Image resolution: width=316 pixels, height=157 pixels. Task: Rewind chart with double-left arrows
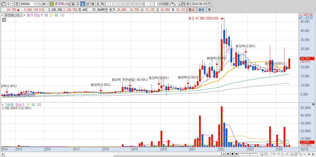click(x=228, y=154)
